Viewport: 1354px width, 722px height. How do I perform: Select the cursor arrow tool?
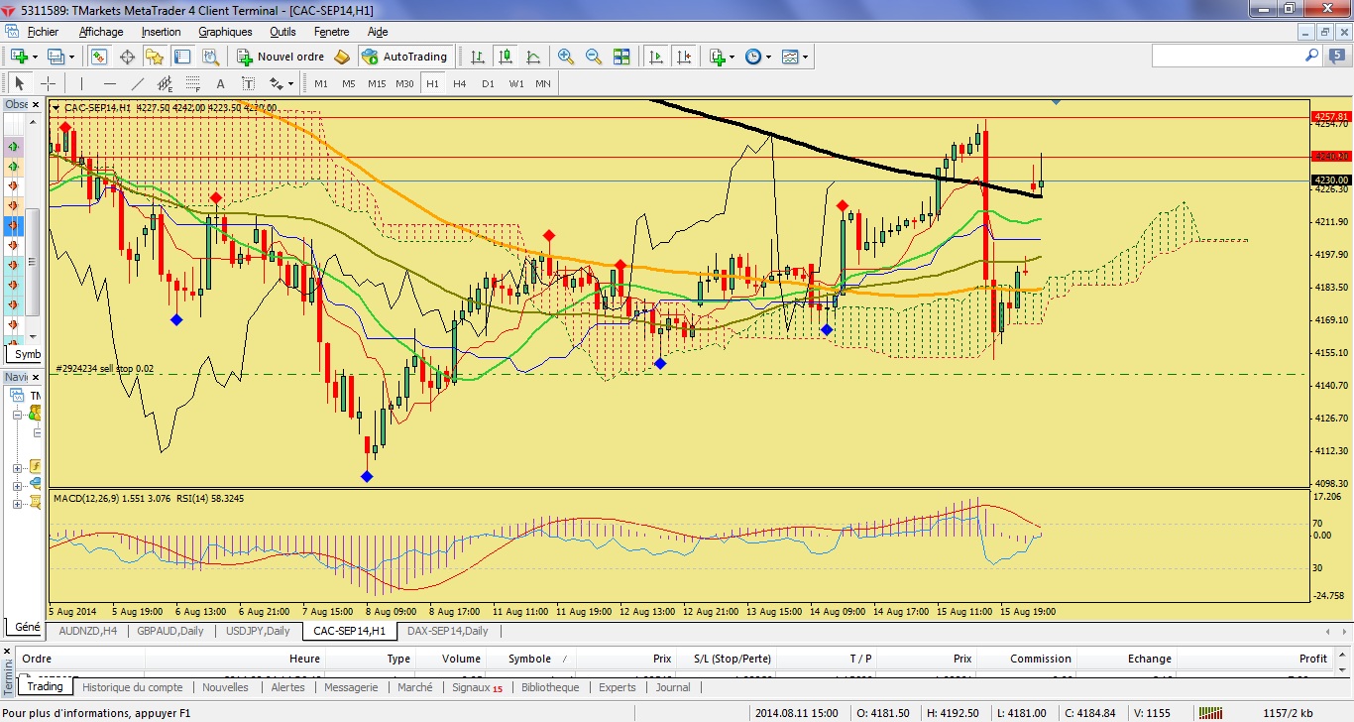[x=19, y=83]
